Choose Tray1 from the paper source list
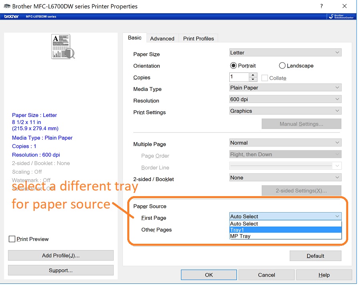 (285, 230)
